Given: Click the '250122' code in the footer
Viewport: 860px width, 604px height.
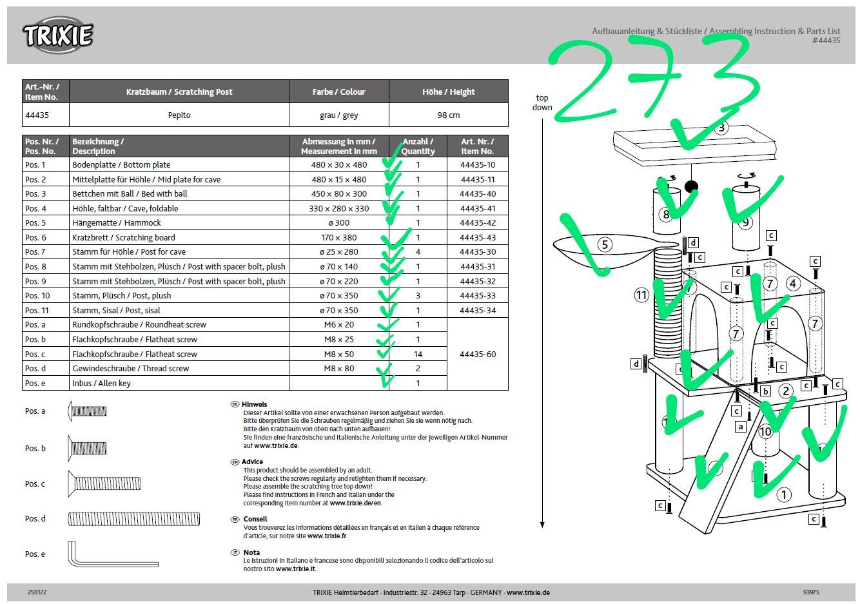Looking at the screenshot, I should (37, 592).
